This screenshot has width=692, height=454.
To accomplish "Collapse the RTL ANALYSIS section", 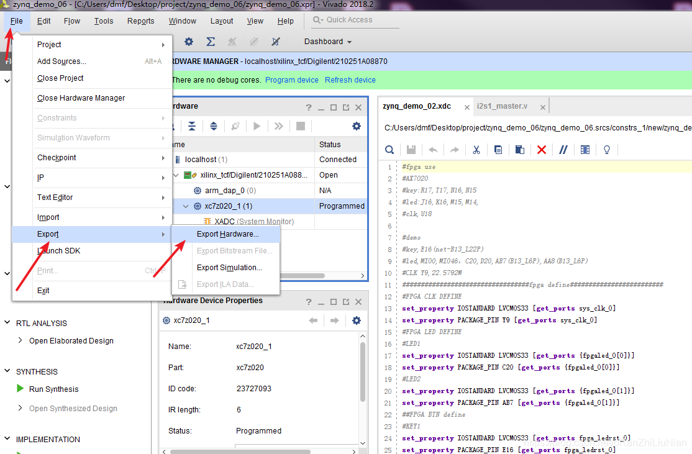I will pyautogui.click(x=7, y=322).
